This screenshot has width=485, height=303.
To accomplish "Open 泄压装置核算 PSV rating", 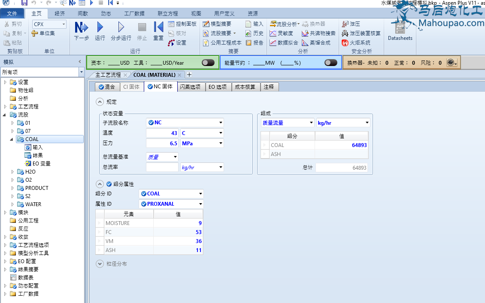I will tap(361, 33).
